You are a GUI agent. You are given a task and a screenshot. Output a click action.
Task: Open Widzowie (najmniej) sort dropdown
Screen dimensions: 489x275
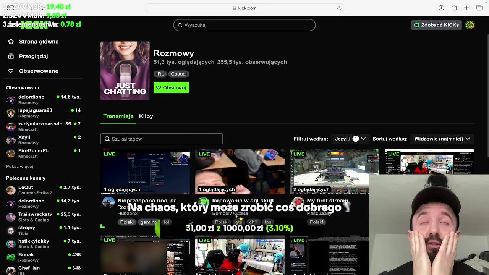point(442,139)
